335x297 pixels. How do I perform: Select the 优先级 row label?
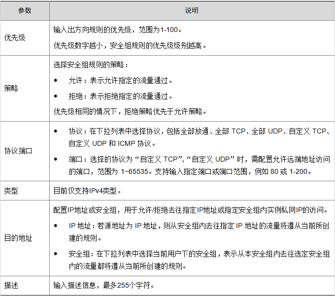tap(14, 37)
